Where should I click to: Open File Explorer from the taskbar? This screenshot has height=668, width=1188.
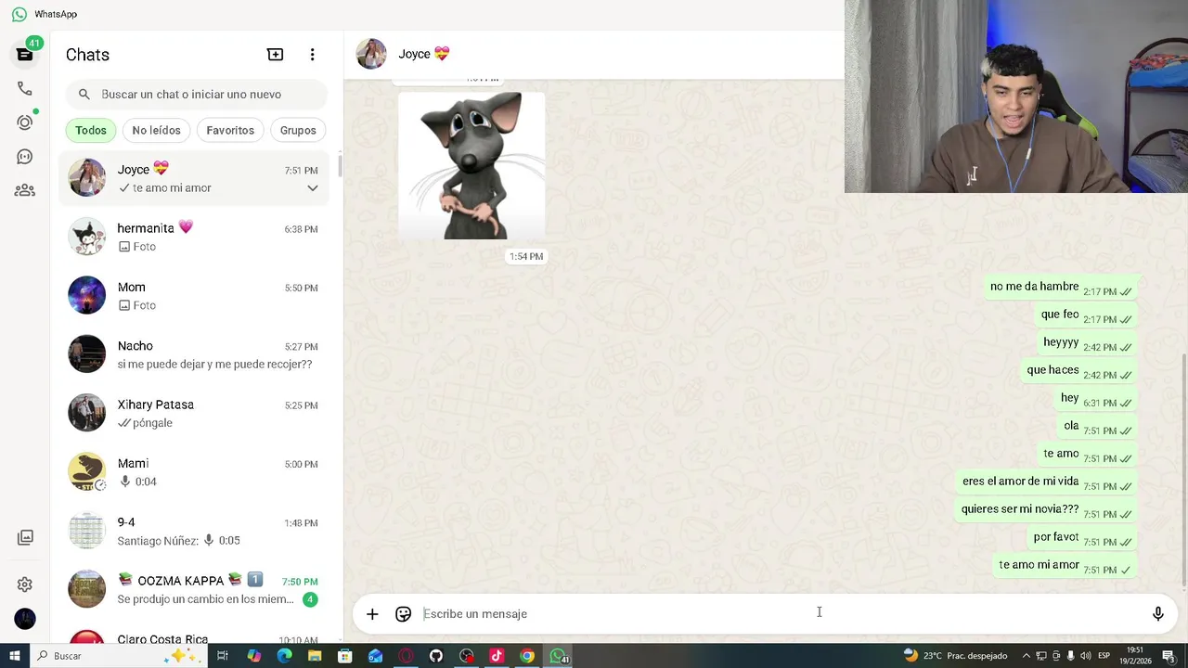(315, 656)
